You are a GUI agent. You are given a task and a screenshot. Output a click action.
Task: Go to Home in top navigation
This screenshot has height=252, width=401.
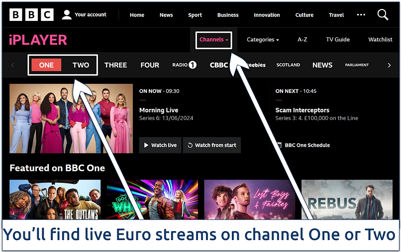pyautogui.click(x=137, y=15)
